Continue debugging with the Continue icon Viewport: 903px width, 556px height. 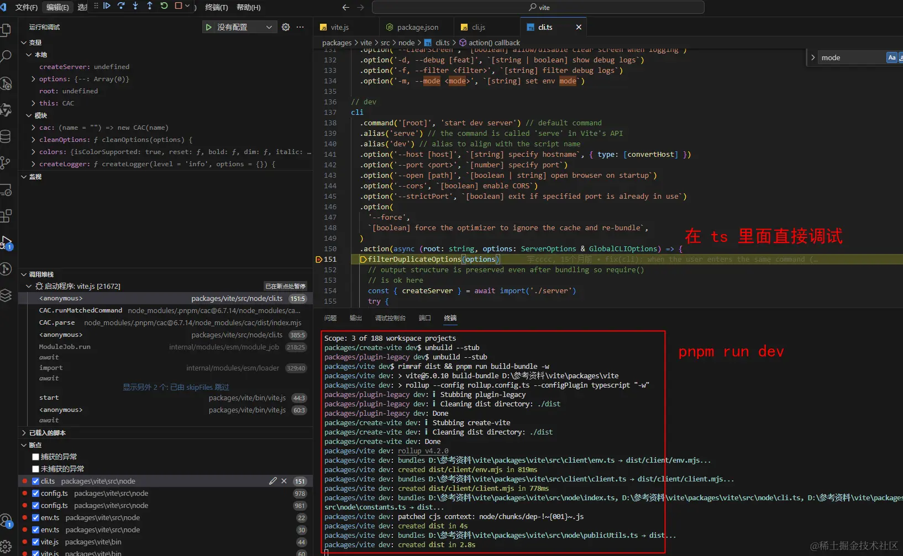coord(107,6)
